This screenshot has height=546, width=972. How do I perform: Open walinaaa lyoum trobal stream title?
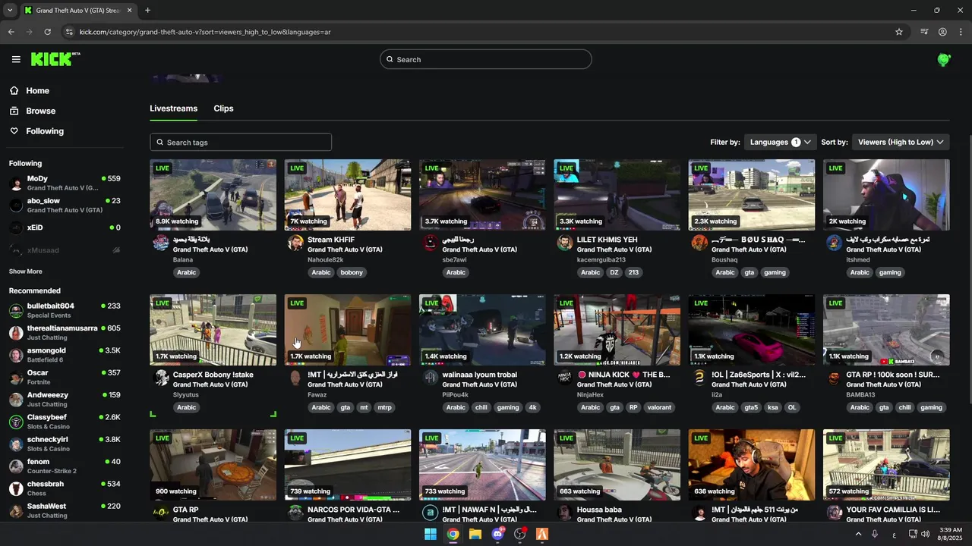pyautogui.click(x=480, y=375)
